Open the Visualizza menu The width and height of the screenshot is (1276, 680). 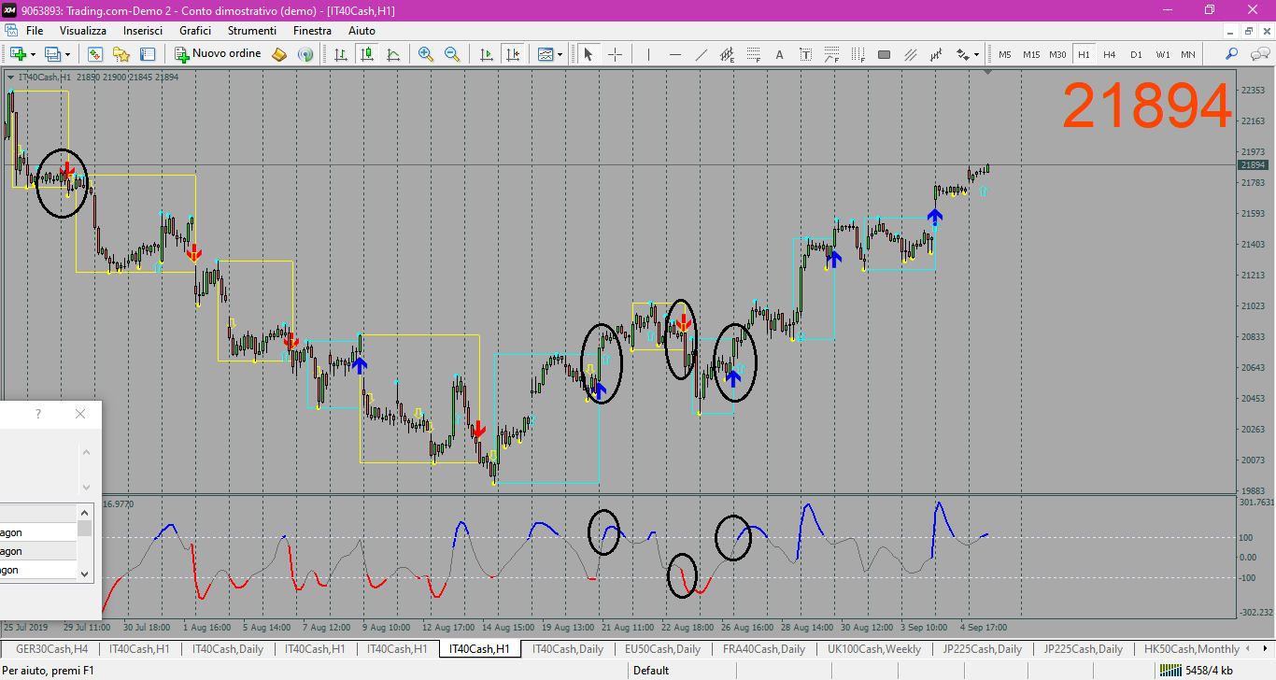83,31
